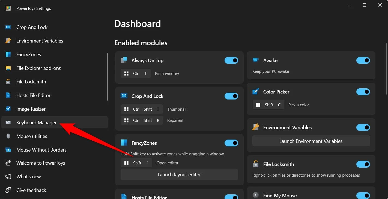Click the File Explorer add-ons sidebar icon
The image size is (388, 199).
coord(8,68)
